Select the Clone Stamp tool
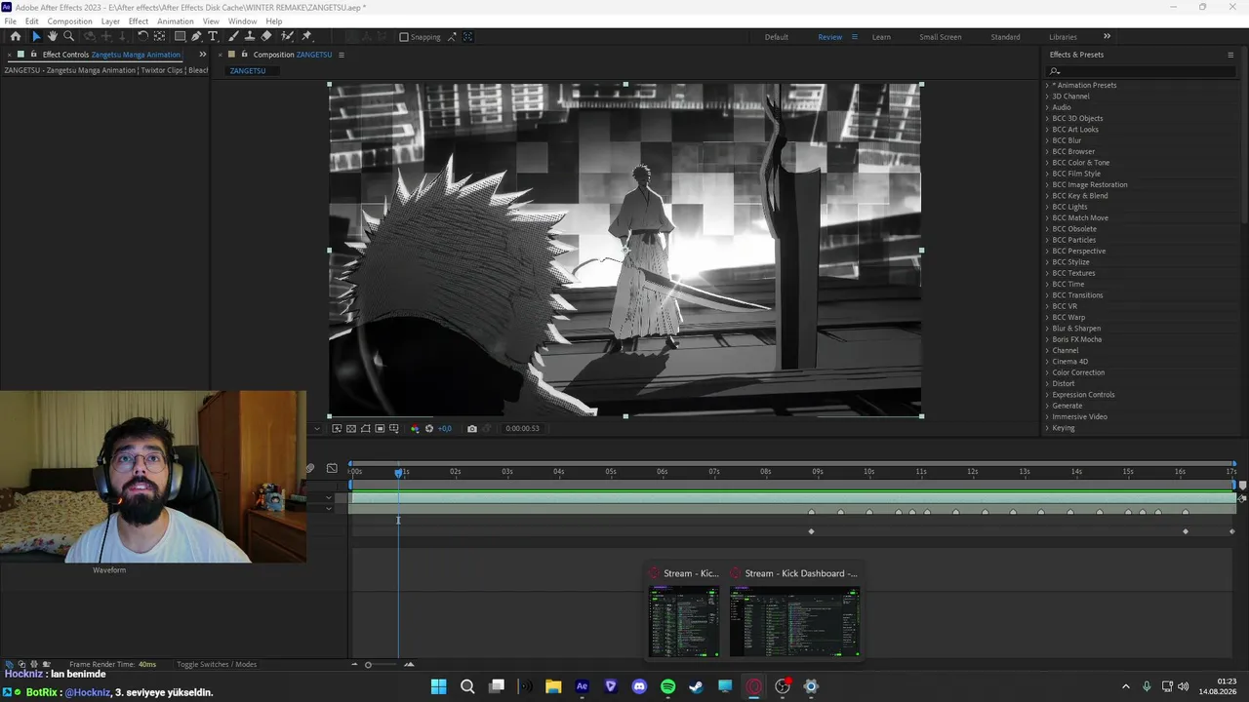 click(x=250, y=37)
